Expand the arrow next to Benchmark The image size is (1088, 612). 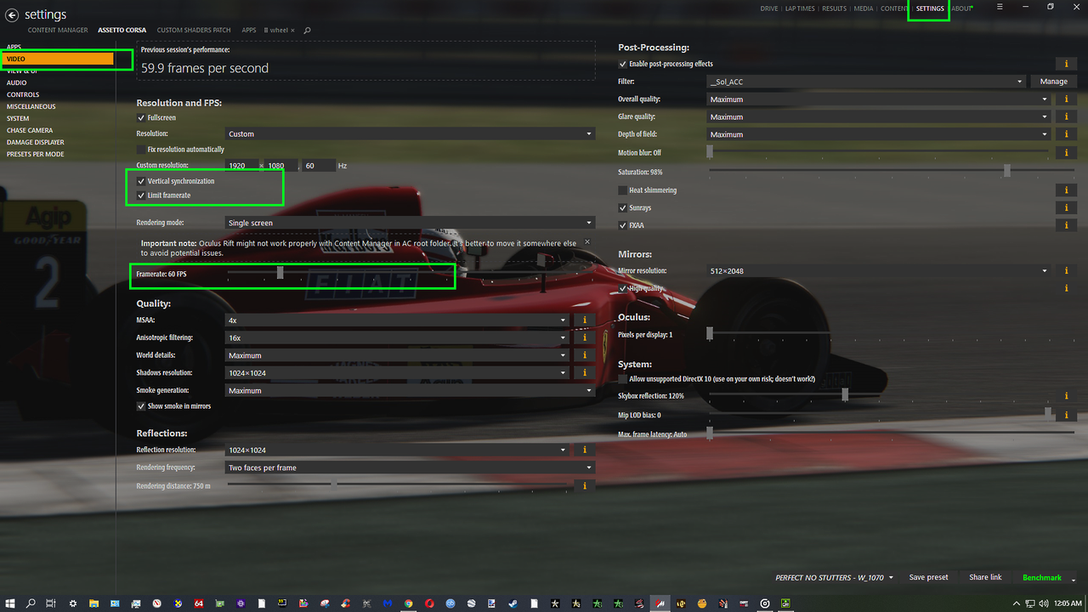(x=1074, y=579)
